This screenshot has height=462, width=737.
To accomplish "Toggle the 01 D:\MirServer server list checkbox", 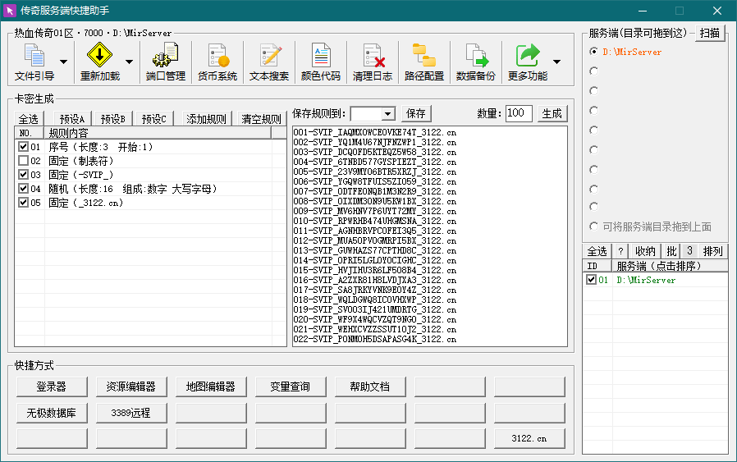I will [x=592, y=280].
